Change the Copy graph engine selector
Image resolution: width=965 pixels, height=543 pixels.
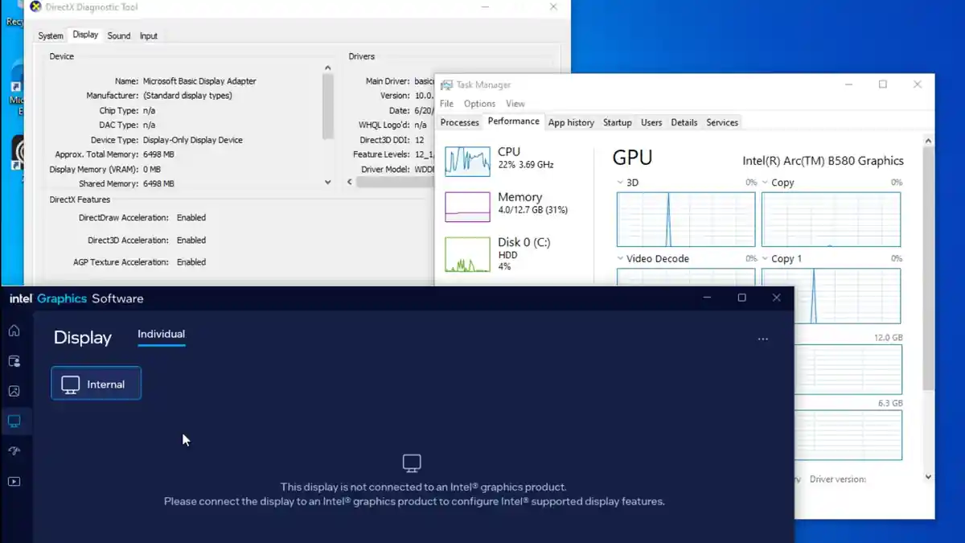pos(766,183)
